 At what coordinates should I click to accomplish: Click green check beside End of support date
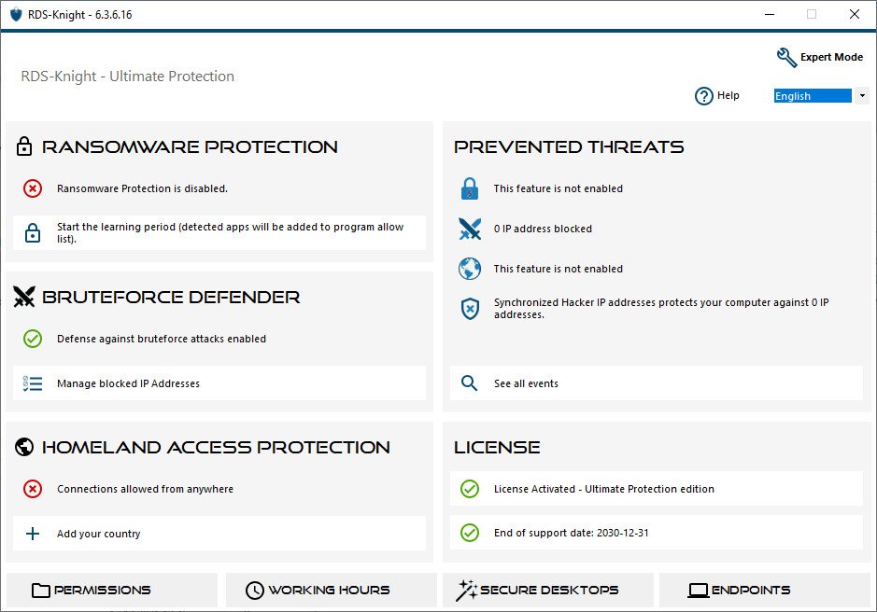pyautogui.click(x=469, y=533)
